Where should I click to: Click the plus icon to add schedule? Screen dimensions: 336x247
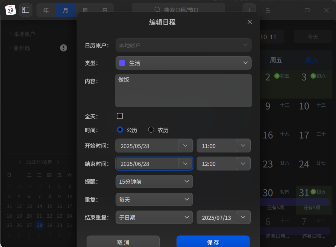[x=249, y=10]
